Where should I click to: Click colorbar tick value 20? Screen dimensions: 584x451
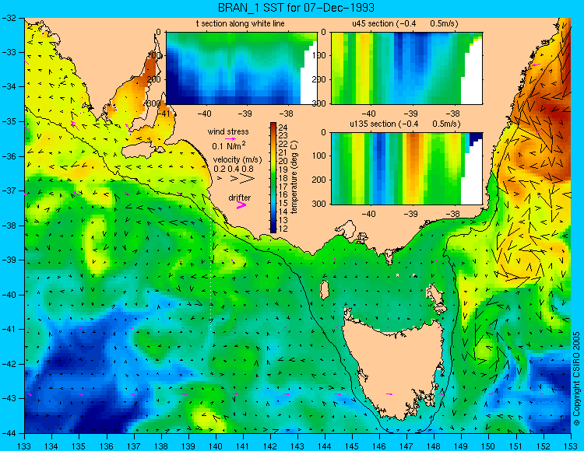[283, 161]
